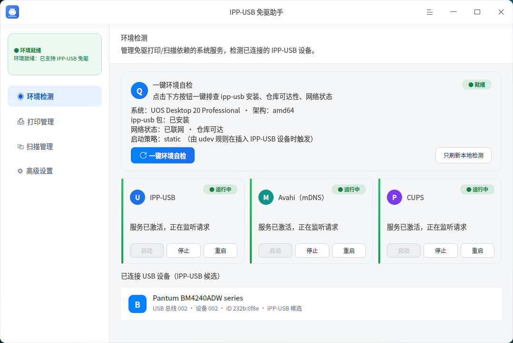The width and height of the screenshot is (513, 343).
Task: Click 运行中 badge on Avahi card
Action: [349, 189]
